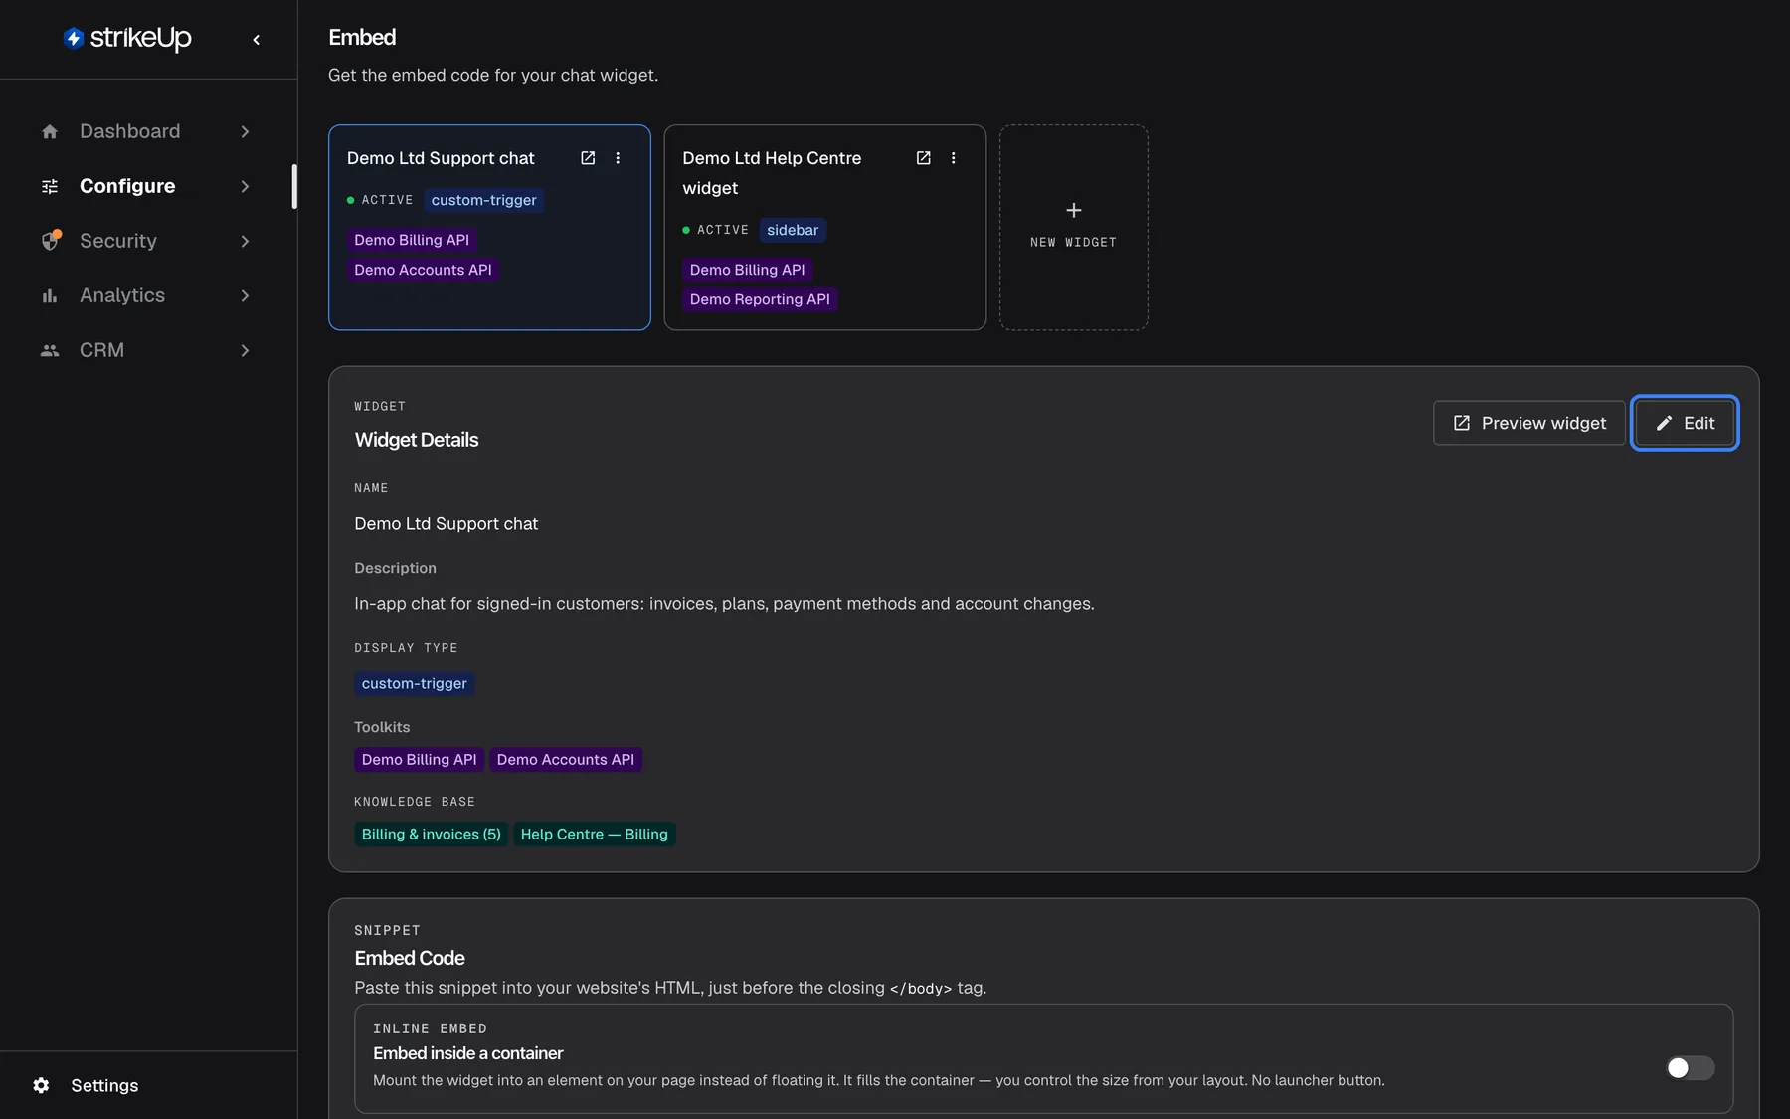Image resolution: width=1790 pixels, height=1119 pixels.
Task: Click the Edit button
Action: click(x=1685, y=423)
